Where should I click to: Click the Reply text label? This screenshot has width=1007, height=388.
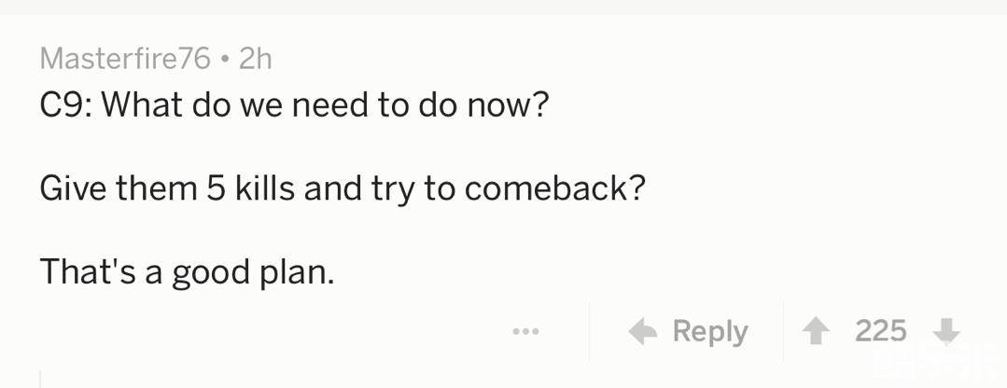point(709,331)
